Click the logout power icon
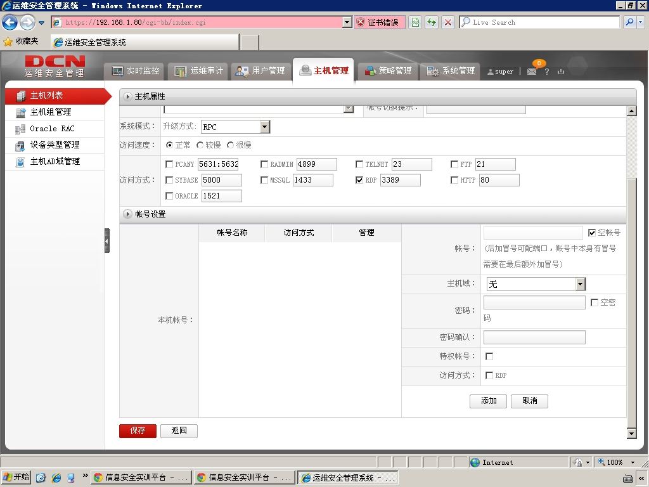The height and width of the screenshot is (487, 649). coord(561,72)
